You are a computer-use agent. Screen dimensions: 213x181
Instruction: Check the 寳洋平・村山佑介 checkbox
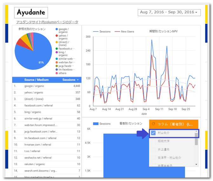153,158
